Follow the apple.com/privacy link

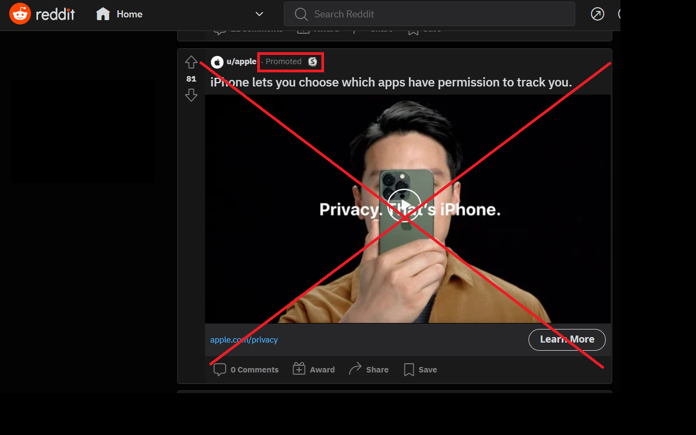pyautogui.click(x=244, y=340)
